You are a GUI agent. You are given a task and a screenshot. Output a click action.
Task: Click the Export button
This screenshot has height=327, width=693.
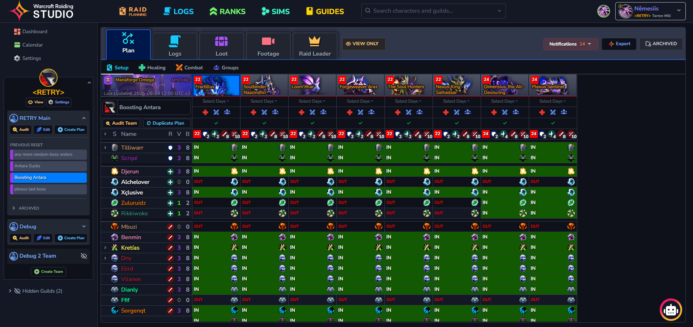(619, 44)
